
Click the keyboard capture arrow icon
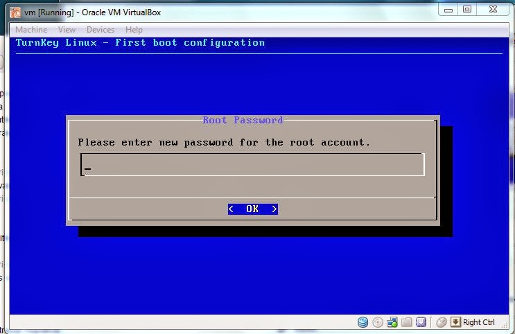click(455, 322)
